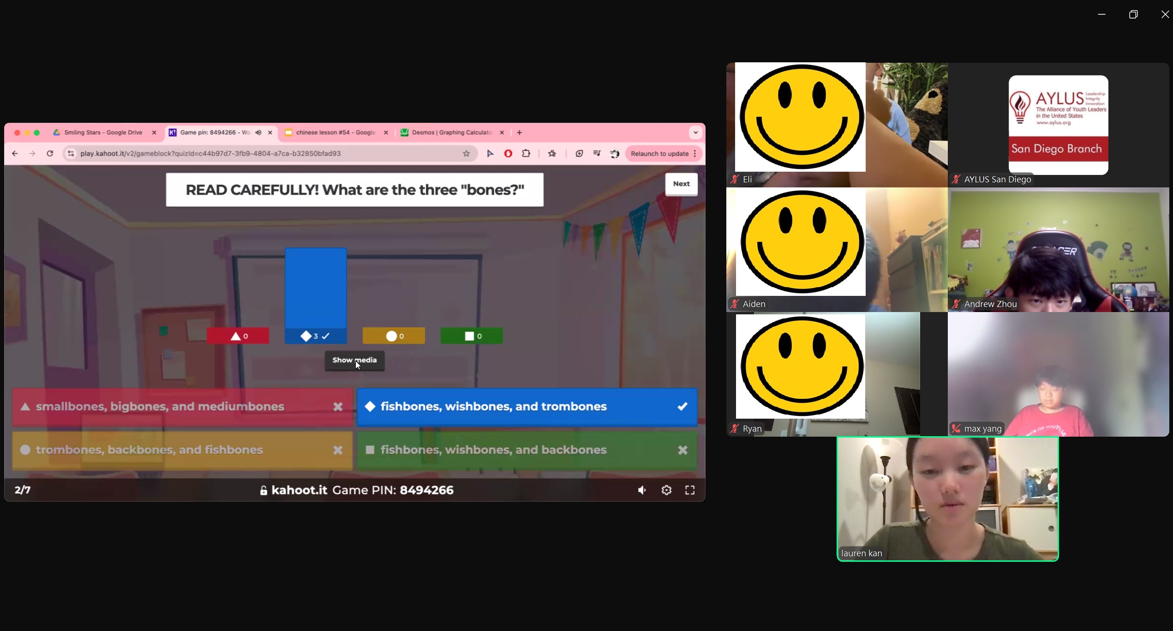Screen dimensions: 1173x631
Task: Select Eli's video tile
Action: pyautogui.click(x=837, y=125)
